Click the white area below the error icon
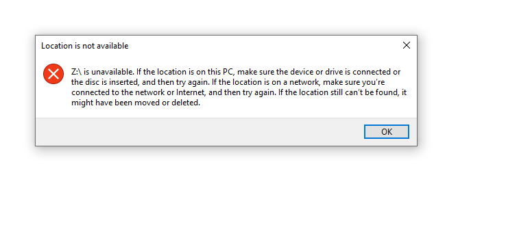 pyautogui.click(x=53, y=101)
